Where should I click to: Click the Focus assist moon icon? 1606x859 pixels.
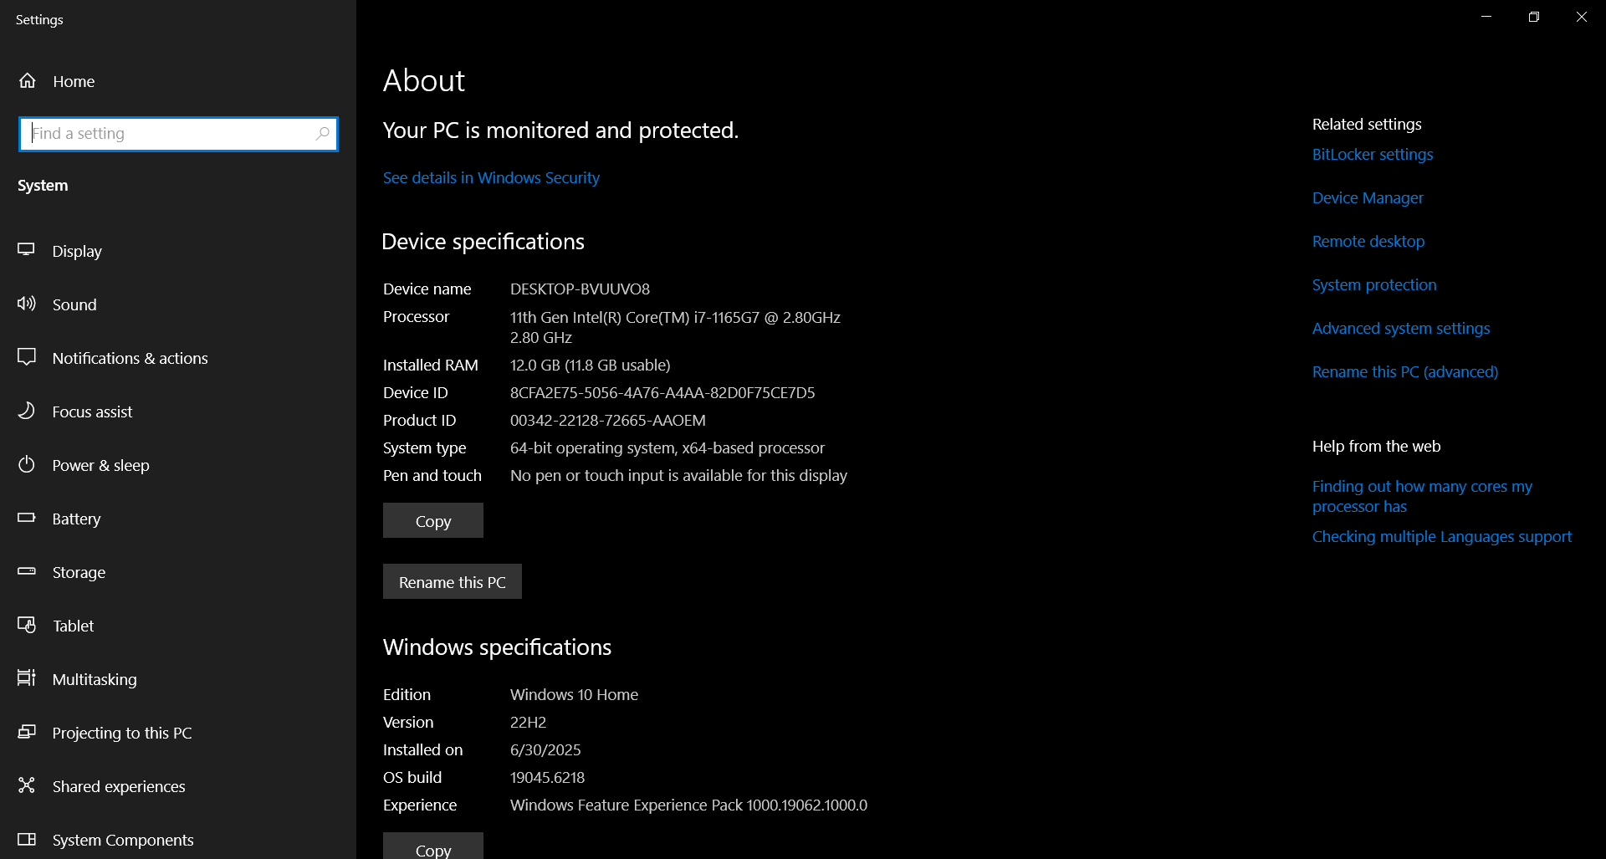27,411
